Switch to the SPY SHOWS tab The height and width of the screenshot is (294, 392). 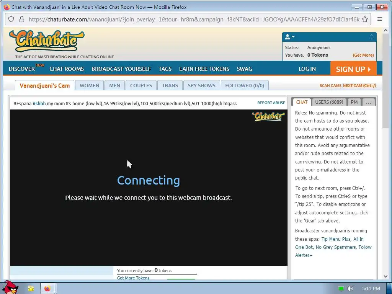click(x=201, y=85)
